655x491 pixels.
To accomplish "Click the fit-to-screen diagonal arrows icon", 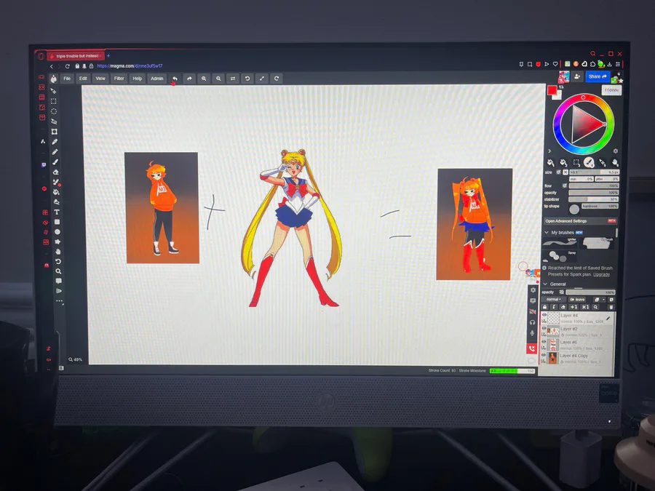I will click(262, 79).
